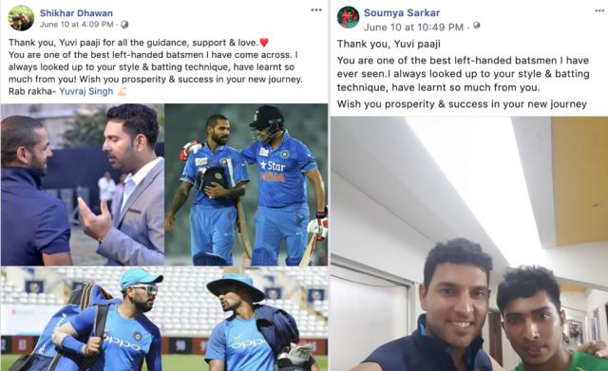
Task: Open photo of two batsmen in Star India jerseys
Action: (247, 184)
